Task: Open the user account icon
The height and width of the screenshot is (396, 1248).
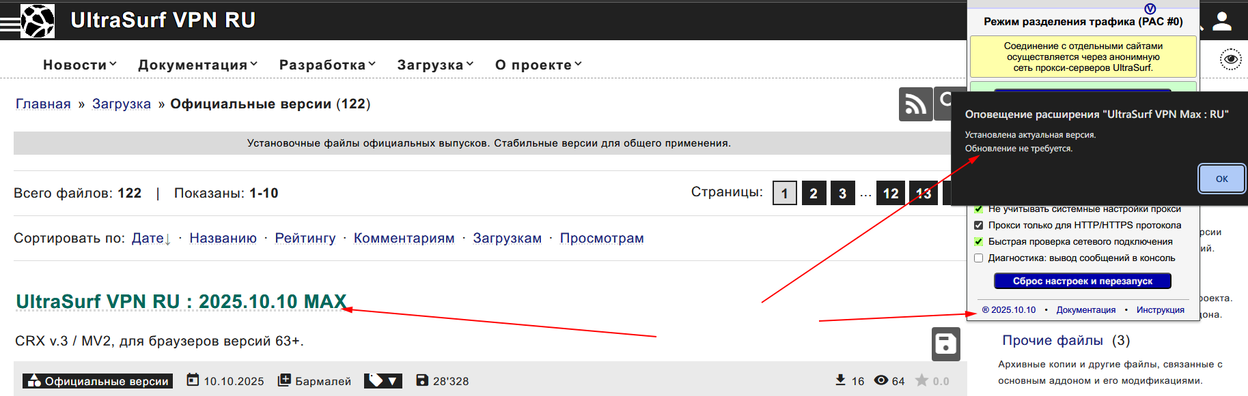Action: tap(1222, 21)
